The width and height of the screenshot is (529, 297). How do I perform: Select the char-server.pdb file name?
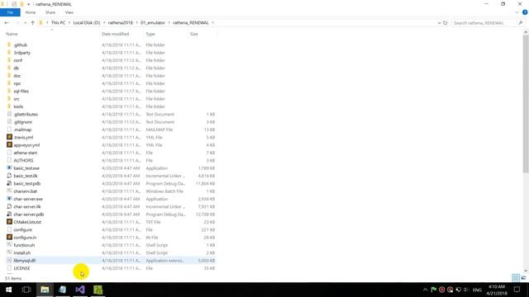[x=29, y=214]
